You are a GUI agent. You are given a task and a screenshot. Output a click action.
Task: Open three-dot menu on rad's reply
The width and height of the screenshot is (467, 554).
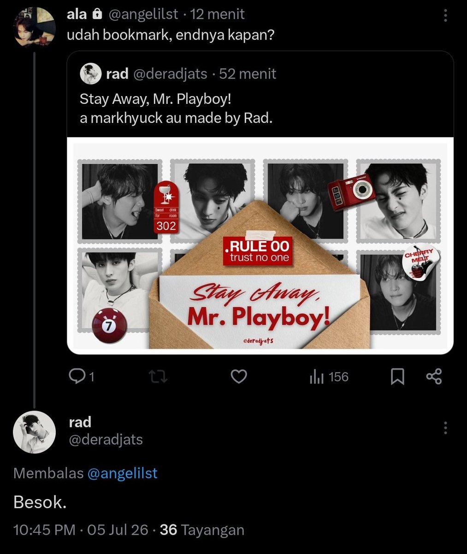(x=445, y=428)
